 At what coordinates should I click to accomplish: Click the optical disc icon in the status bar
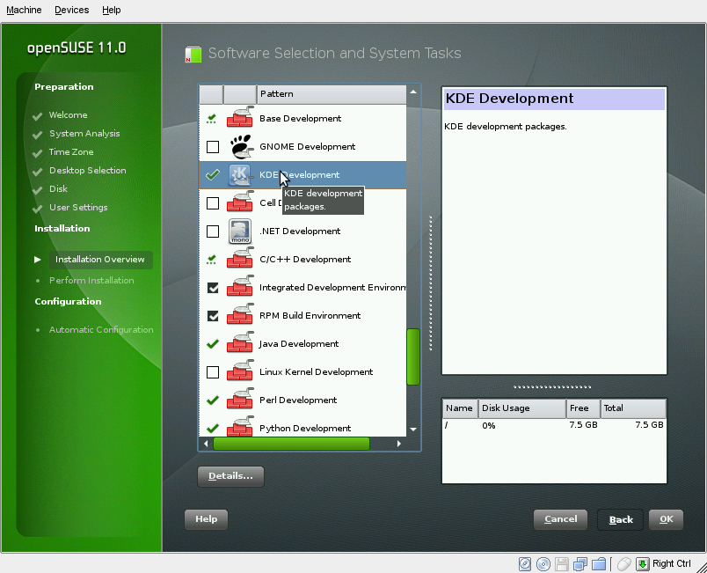tap(543, 563)
